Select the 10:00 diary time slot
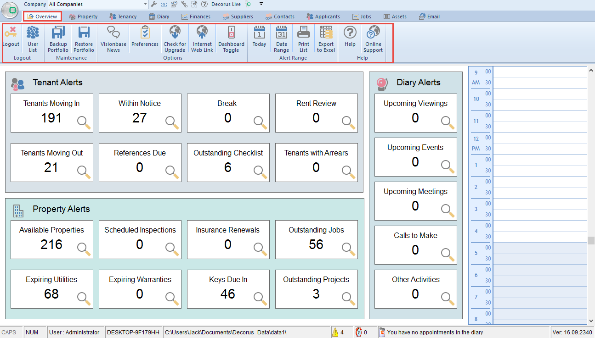 [539, 94]
